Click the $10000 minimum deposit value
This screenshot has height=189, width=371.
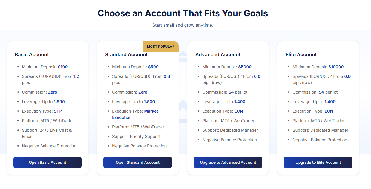tap(336, 67)
